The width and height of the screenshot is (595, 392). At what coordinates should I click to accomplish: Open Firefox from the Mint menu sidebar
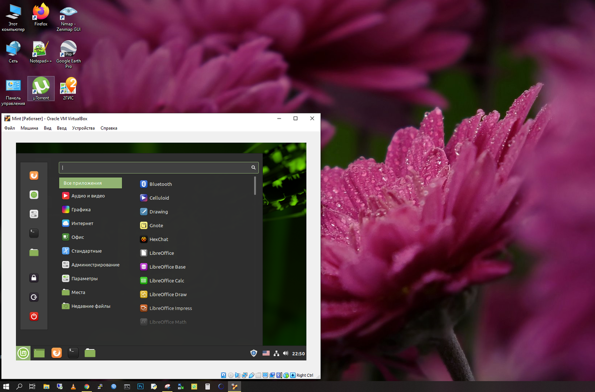point(34,175)
